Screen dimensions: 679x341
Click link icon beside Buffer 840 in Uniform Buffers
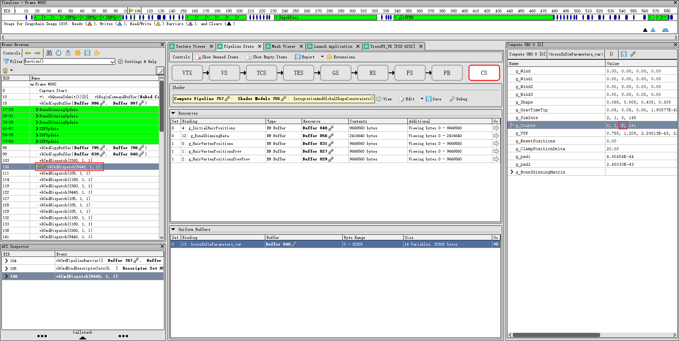click(294, 244)
